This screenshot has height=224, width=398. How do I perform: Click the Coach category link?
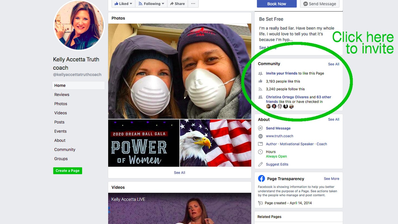322,144
